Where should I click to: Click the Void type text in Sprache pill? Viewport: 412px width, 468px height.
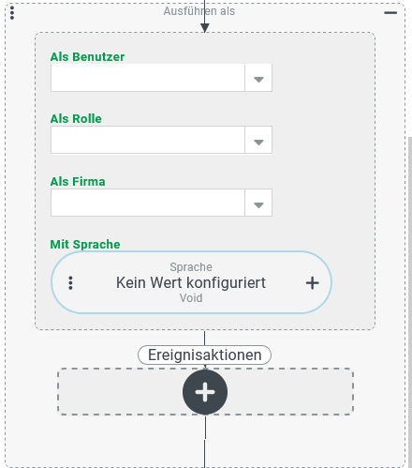[191, 298]
